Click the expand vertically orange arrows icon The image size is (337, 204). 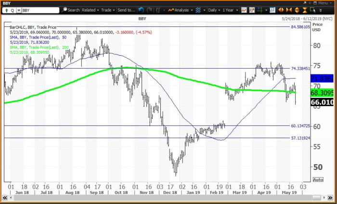[297, 10]
